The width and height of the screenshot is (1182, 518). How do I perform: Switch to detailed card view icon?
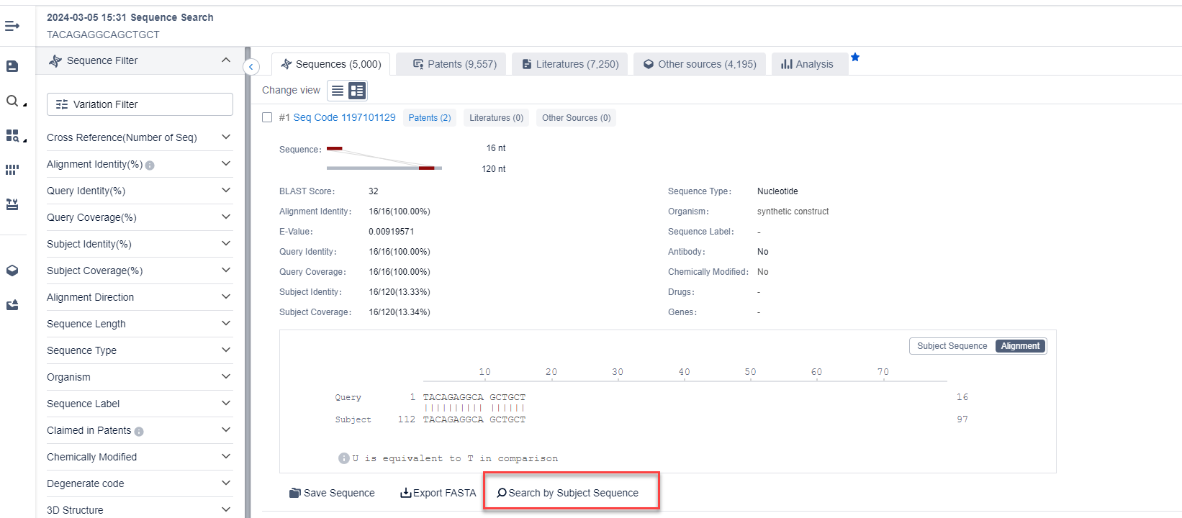point(357,91)
